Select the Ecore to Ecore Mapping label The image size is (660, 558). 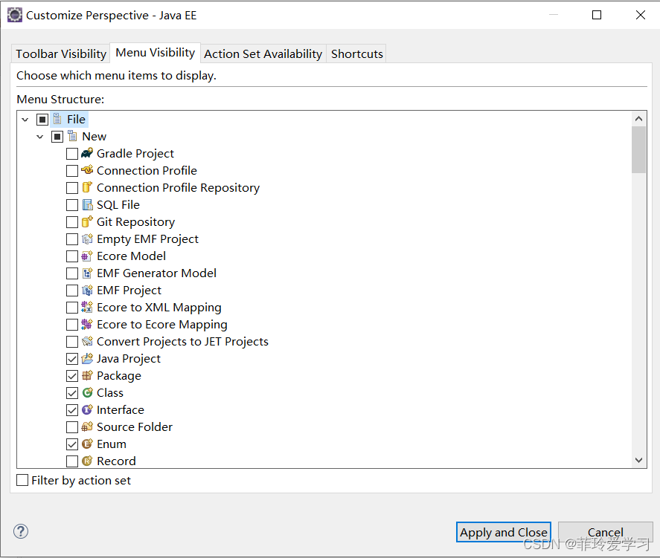click(161, 325)
